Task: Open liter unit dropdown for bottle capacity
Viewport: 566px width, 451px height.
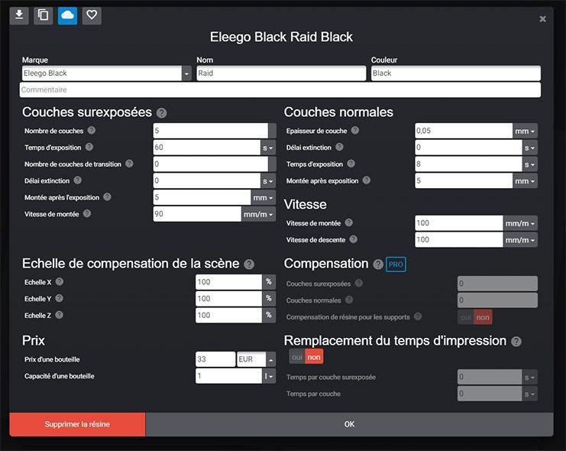Action: point(269,376)
